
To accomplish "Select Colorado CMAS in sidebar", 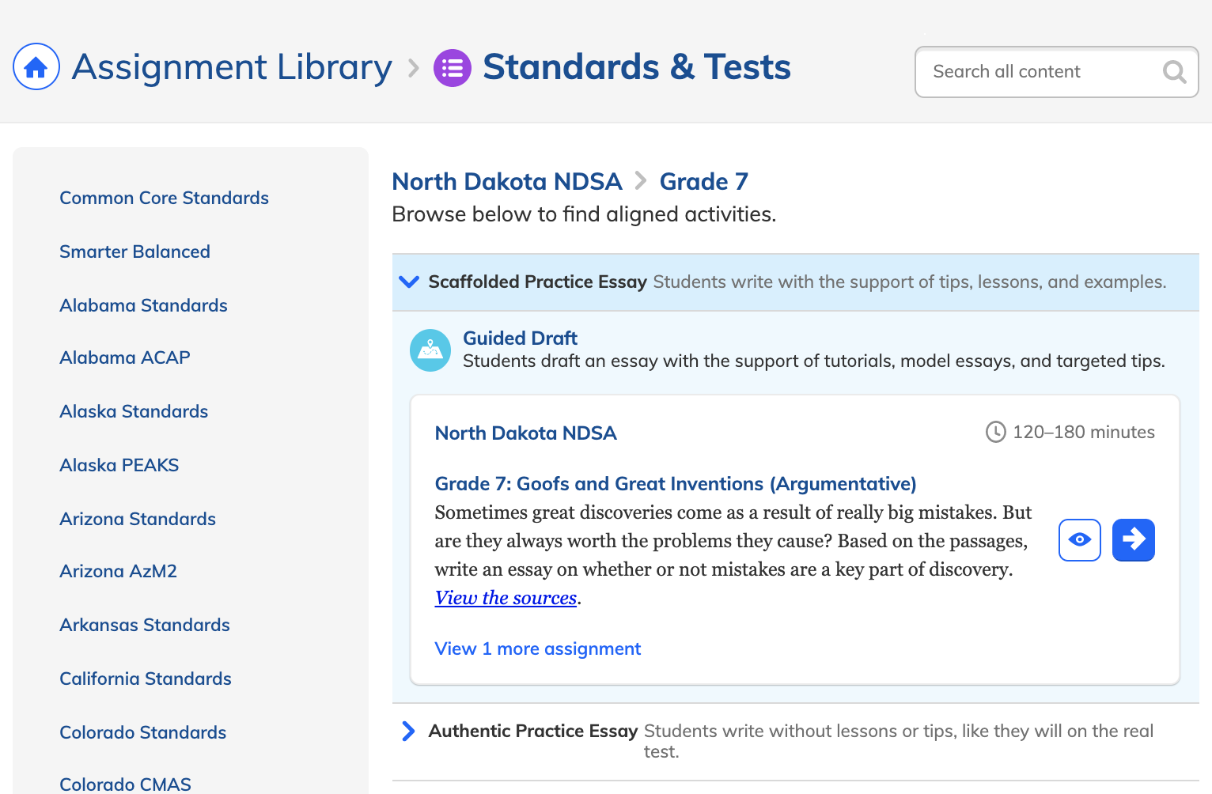I will 125,784.
